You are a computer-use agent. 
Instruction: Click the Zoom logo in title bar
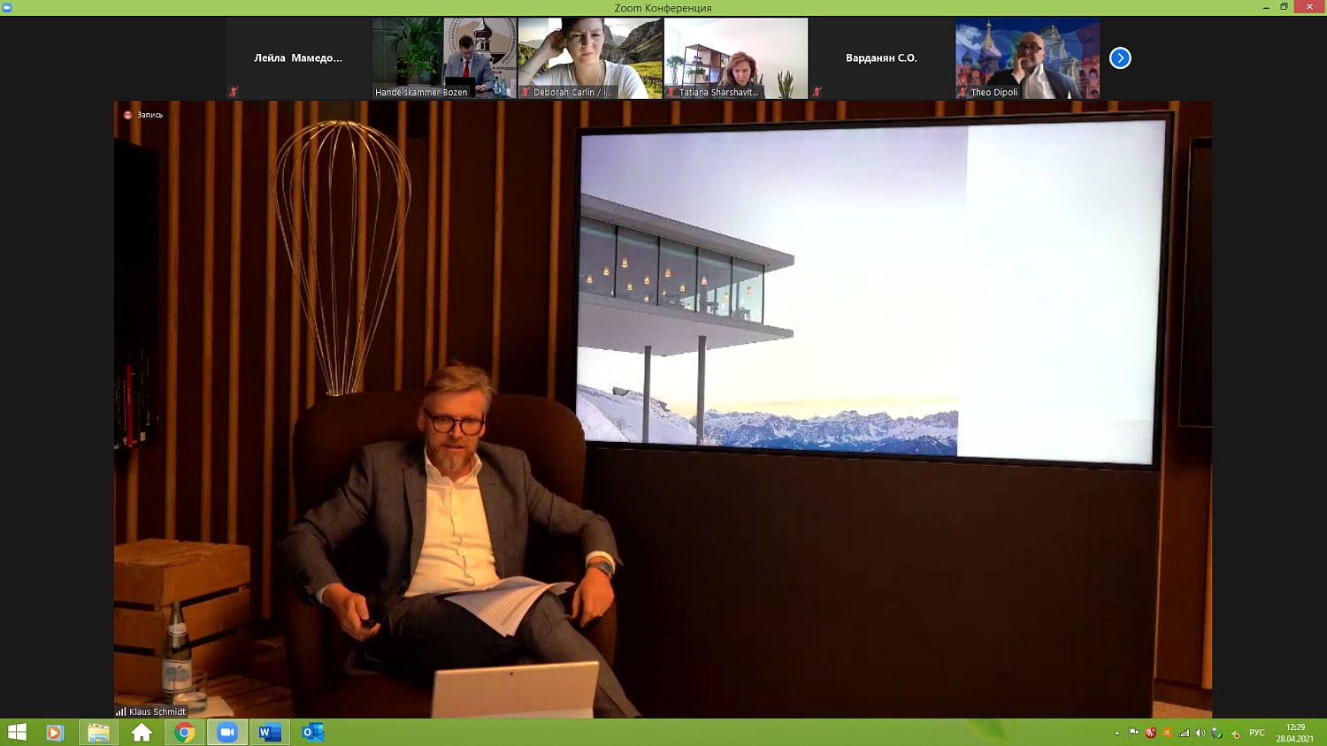point(7,7)
